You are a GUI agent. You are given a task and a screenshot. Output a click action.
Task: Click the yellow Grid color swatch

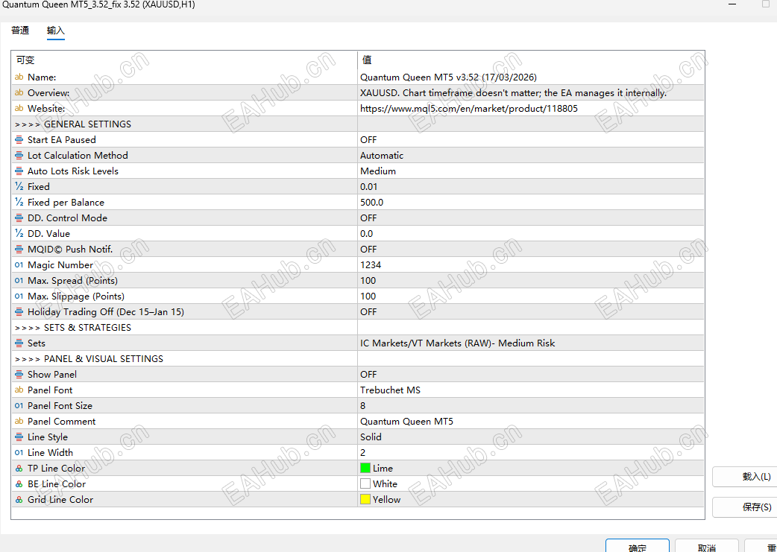(365, 500)
